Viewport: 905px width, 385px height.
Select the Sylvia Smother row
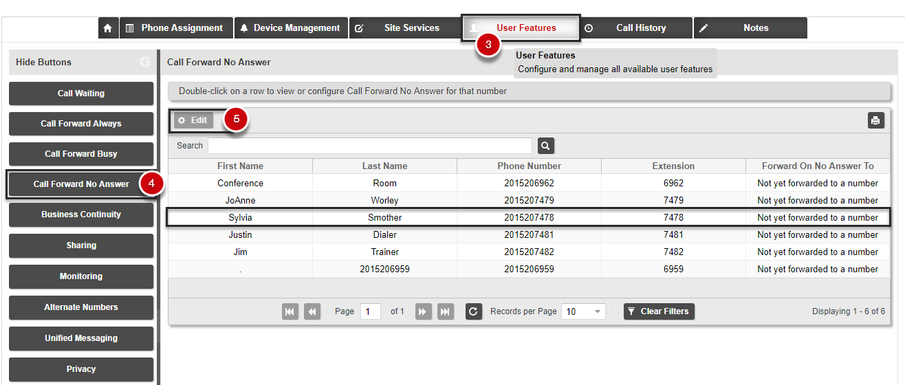(x=528, y=217)
